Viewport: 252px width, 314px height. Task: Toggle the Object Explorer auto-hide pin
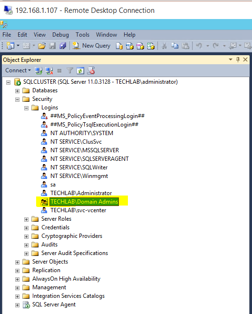pyautogui.click(x=238, y=59)
